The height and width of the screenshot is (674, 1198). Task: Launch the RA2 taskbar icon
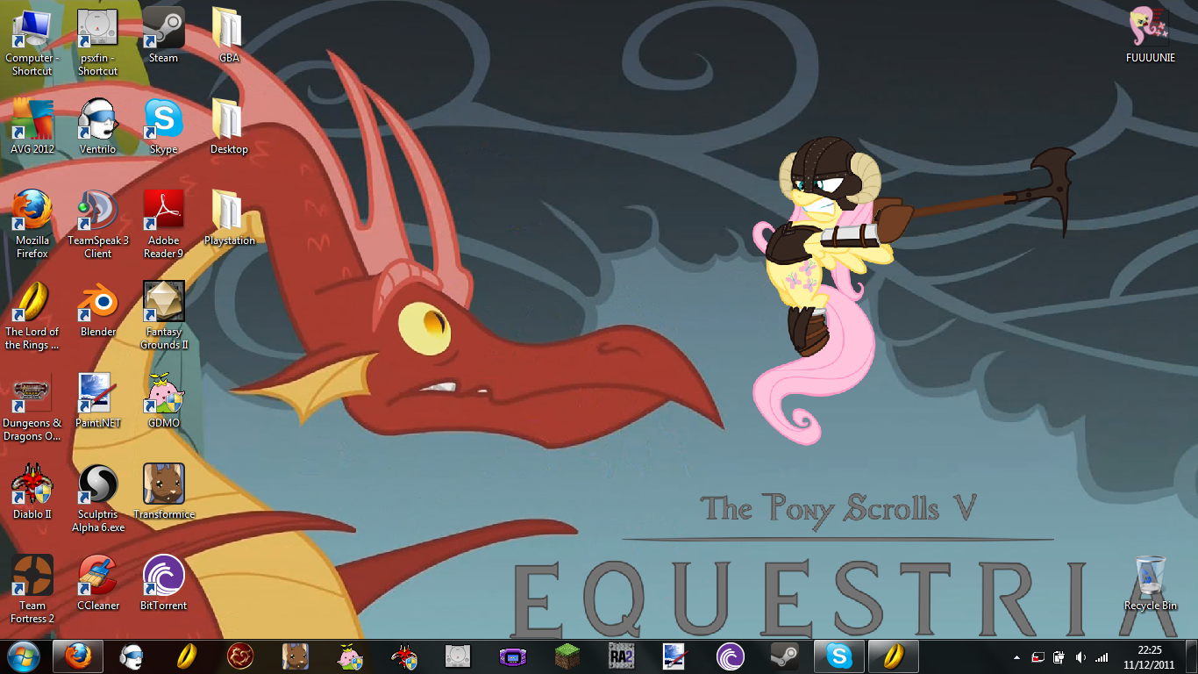pyautogui.click(x=622, y=656)
